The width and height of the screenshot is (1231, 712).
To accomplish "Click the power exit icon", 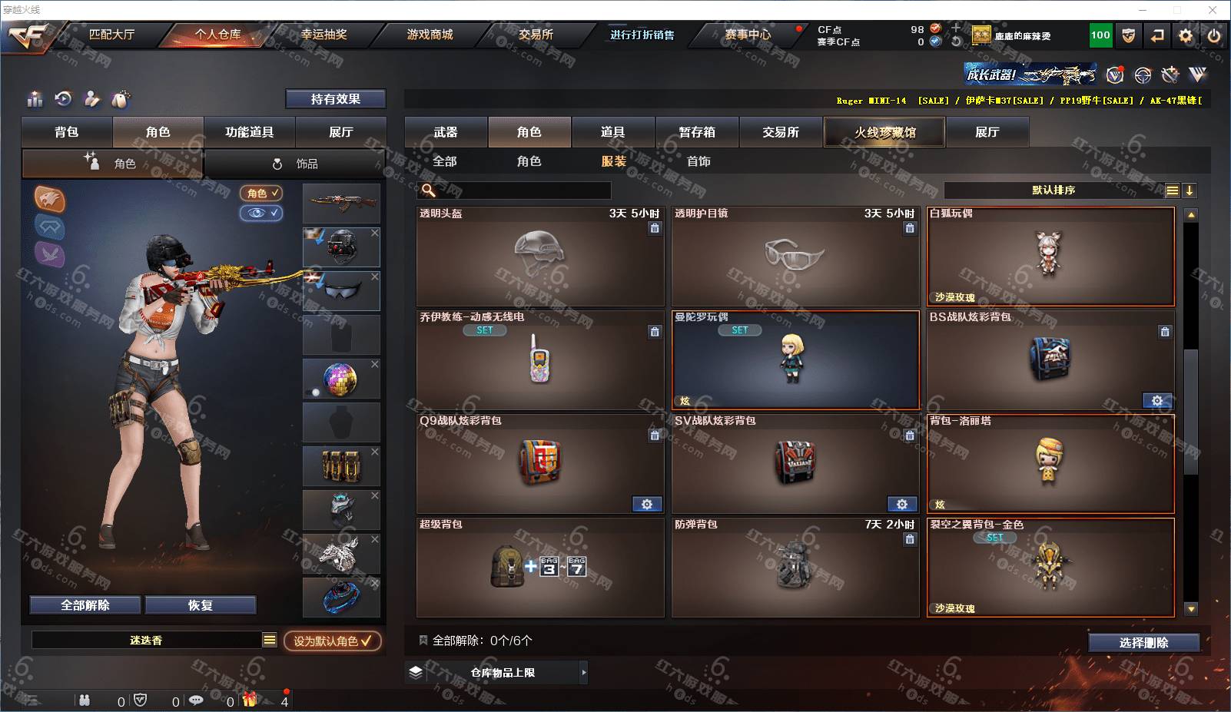I will 1213,35.
